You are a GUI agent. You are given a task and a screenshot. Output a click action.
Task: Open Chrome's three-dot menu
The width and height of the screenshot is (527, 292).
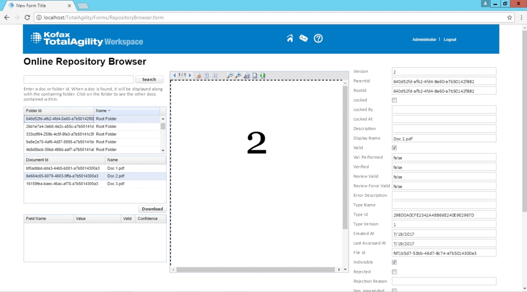[521, 18]
